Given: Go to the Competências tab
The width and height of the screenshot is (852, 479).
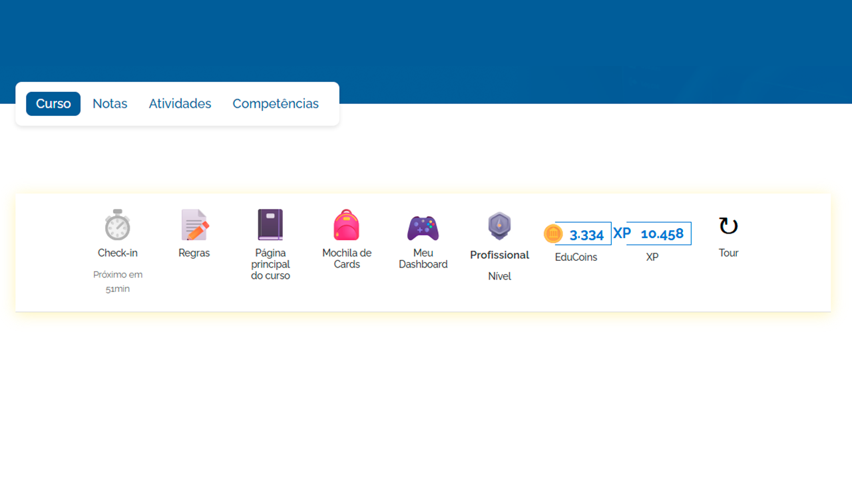Looking at the screenshot, I should click(276, 104).
